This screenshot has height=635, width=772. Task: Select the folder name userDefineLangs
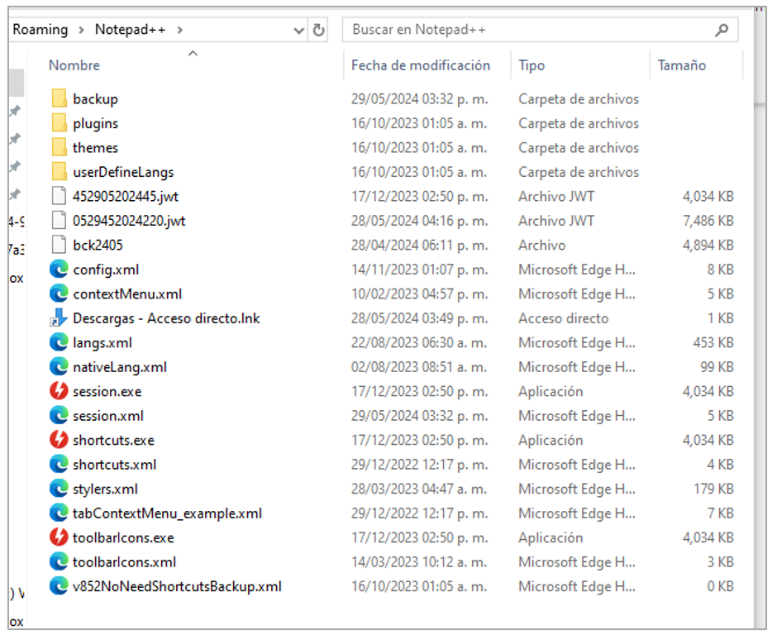(x=124, y=172)
